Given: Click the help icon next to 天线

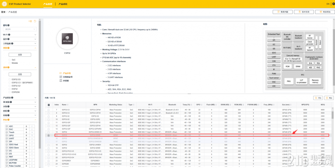Looking at the screenshot, I should (x=9, y=106).
